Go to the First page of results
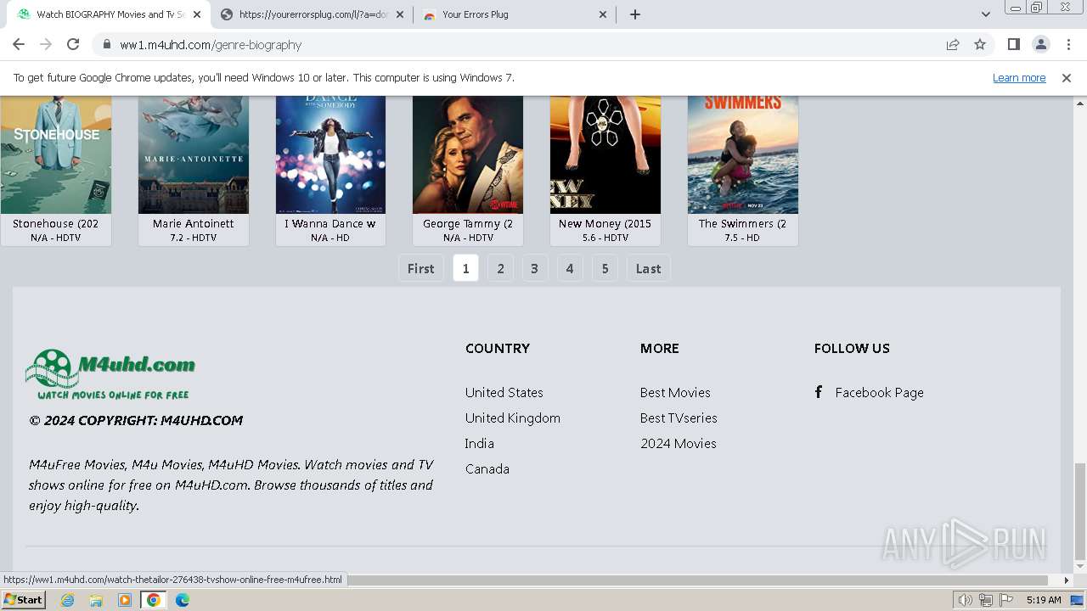The image size is (1087, 611). coord(421,268)
